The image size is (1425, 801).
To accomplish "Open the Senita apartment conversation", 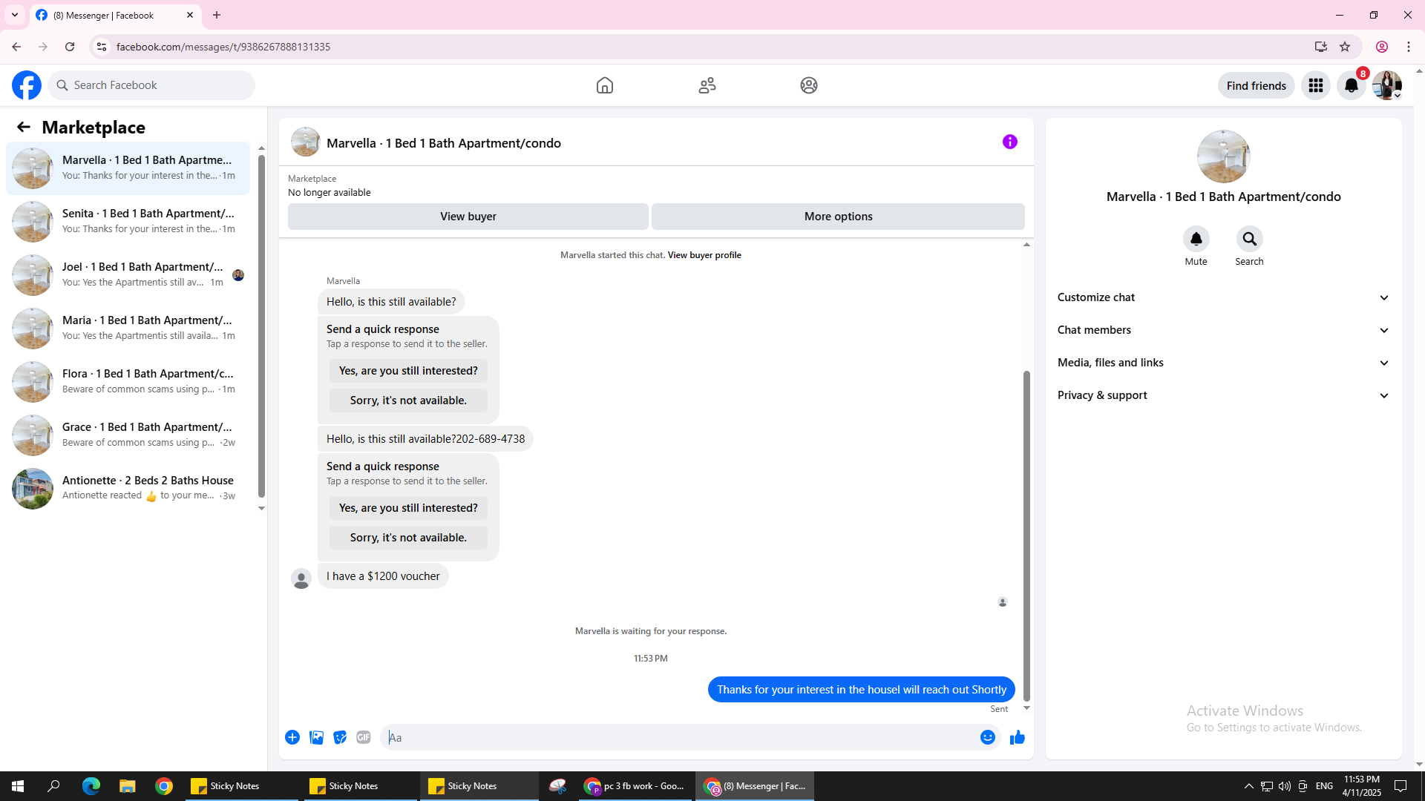I will pos(128,221).
